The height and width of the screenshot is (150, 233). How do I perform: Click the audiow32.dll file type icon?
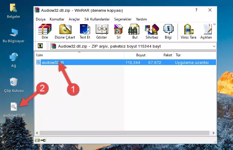[38, 62]
